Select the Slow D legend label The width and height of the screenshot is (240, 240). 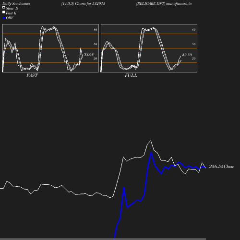(x=12, y=8)
